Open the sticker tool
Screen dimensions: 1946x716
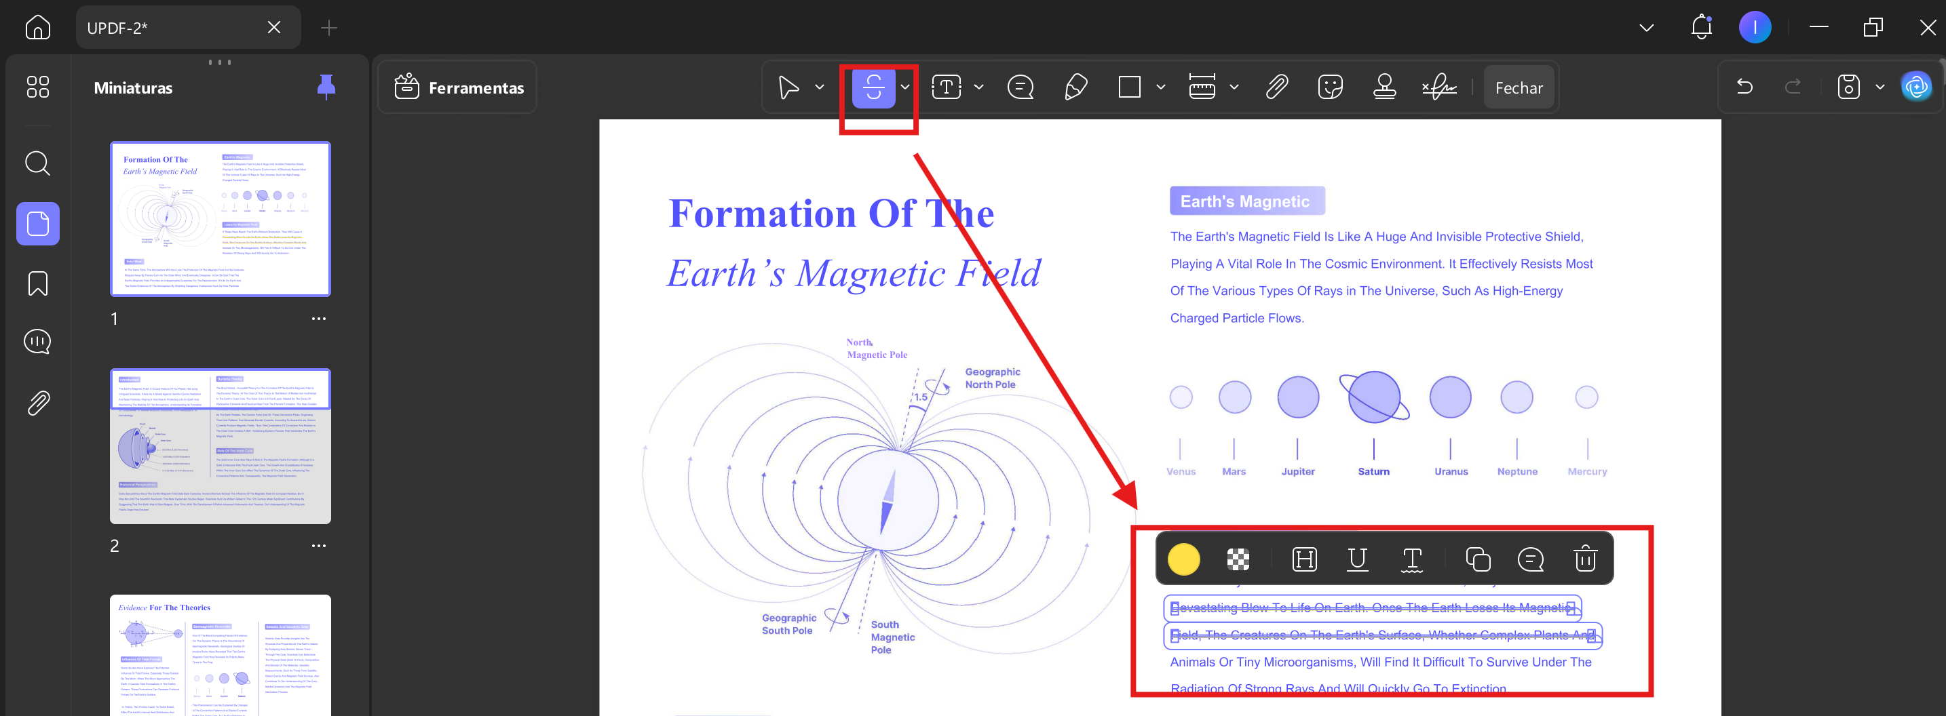coord(1330,87)
